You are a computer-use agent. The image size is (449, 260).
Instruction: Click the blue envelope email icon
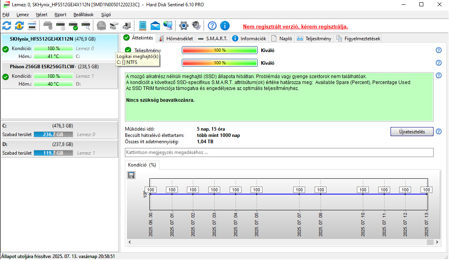point(155,26)
